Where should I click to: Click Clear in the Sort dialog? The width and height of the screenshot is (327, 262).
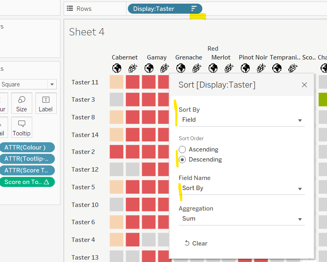point(196,243)
